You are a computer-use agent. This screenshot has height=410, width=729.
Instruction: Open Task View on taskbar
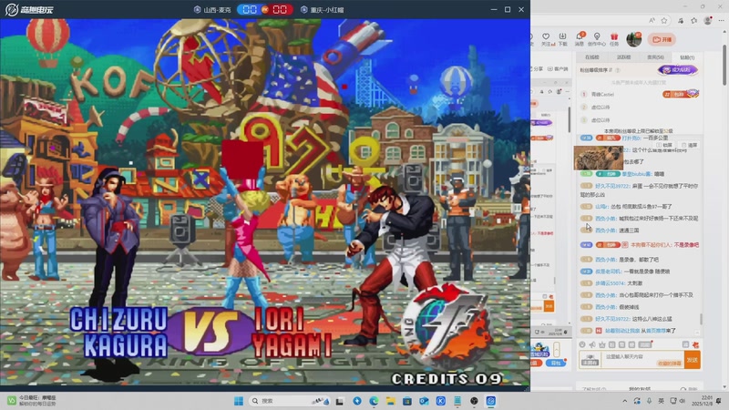point(340,401)
